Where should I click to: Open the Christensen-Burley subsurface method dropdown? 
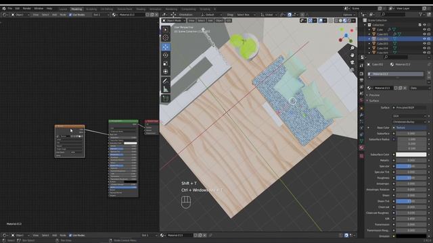409,122
